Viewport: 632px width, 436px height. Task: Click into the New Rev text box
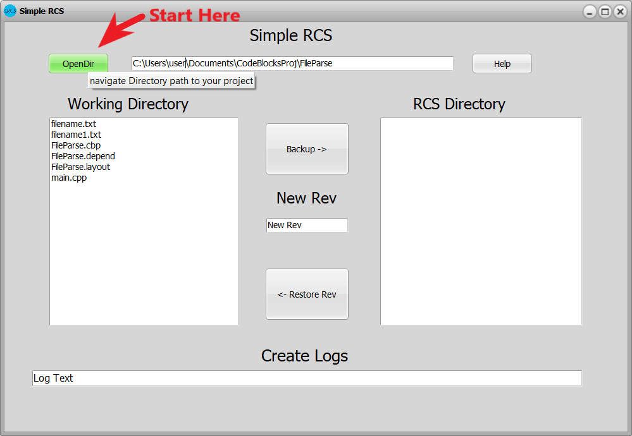pyautogui.click(x=307, y=226)
